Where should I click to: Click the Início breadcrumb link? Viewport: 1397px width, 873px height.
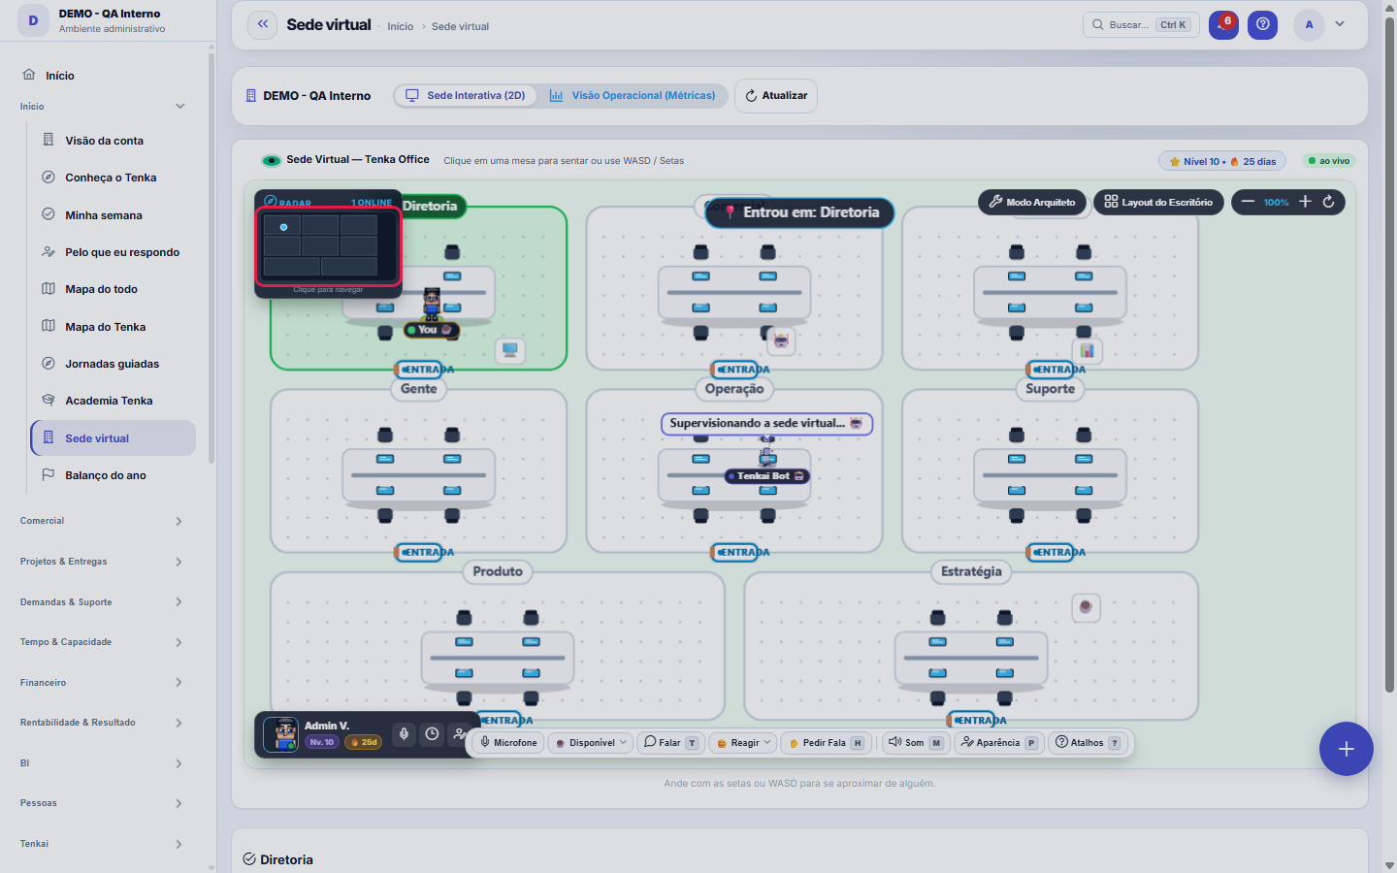click(400, 26)
